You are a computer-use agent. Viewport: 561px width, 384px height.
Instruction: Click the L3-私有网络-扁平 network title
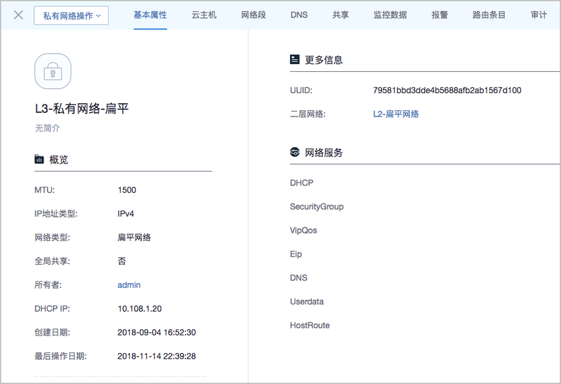[82, 109]
